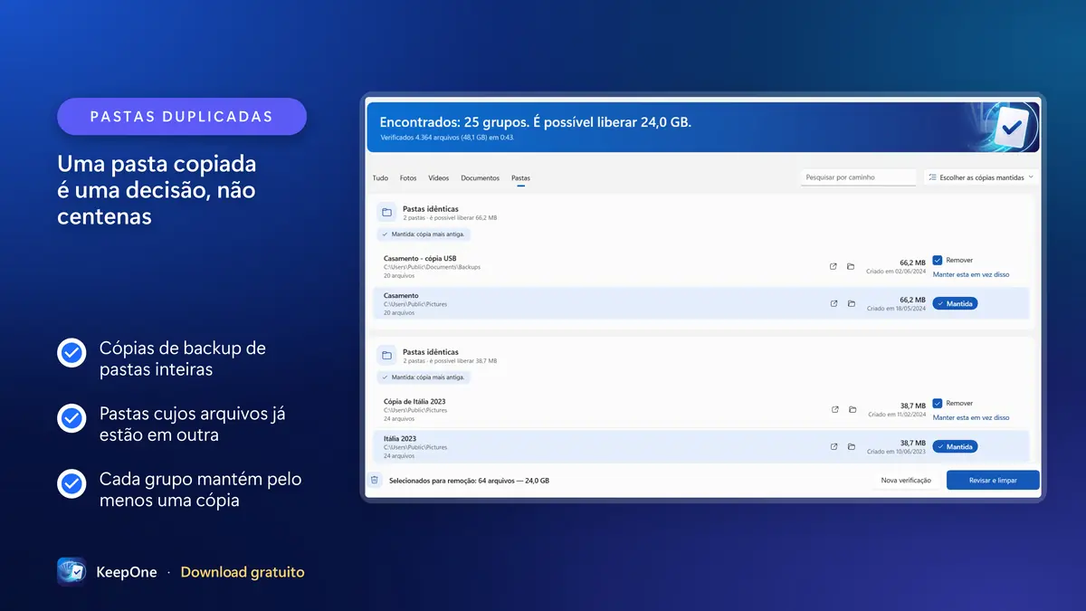Click Mantida badge on Casamento row
The width and height of the screenshot is (1086, 611).
pyautogui.click(x=955, y=303)
